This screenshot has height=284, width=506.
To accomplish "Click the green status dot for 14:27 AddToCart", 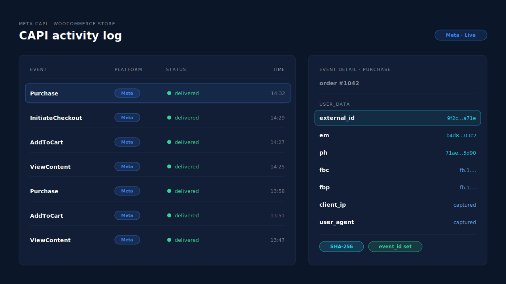I will [169, 142].
